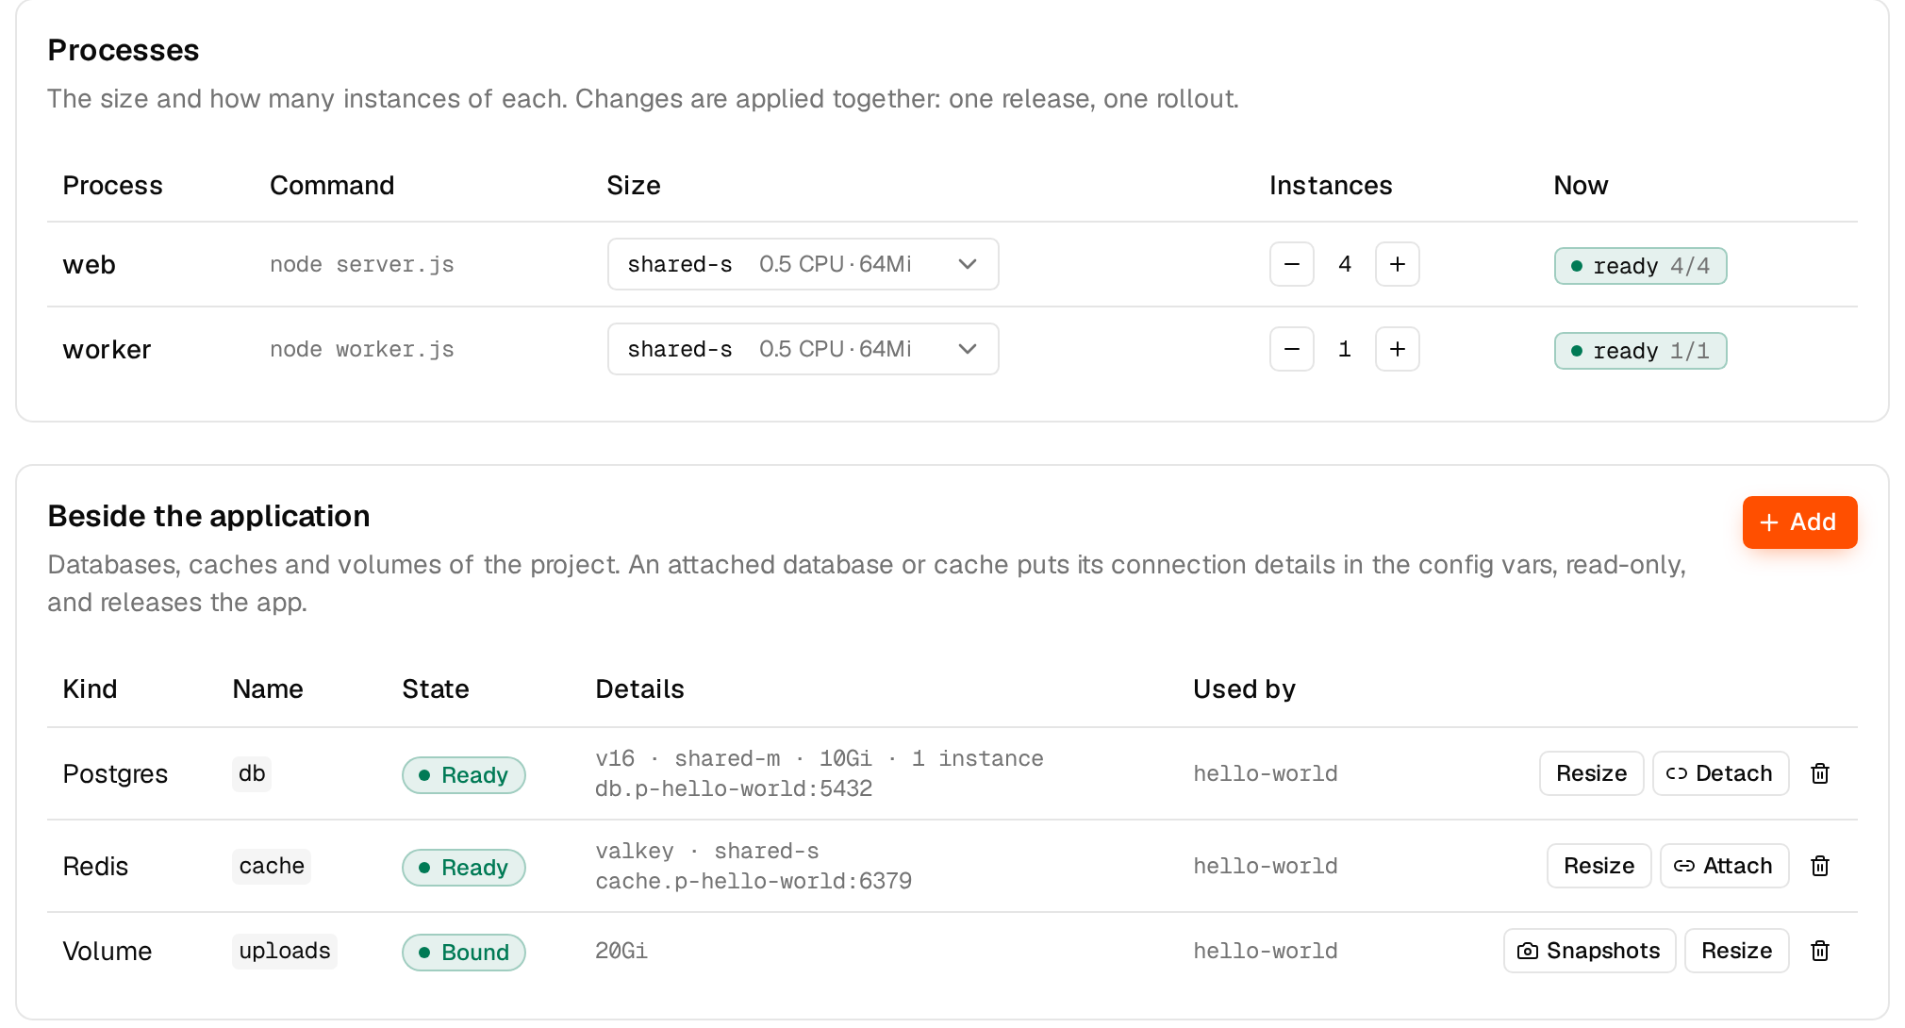
Task: Click the Used by column header
Action: [1244, 689]
